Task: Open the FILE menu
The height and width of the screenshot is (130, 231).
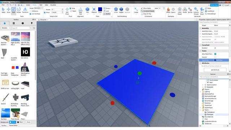Action: (x=3, y=5)
